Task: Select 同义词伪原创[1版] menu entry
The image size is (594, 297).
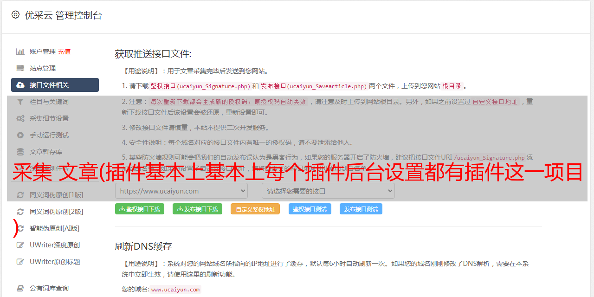Action: pyautogui.click(x=57, y=195)
